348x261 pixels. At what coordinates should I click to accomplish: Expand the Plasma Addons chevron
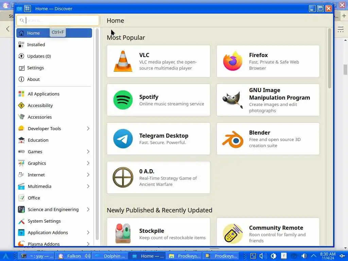[88, 244]
